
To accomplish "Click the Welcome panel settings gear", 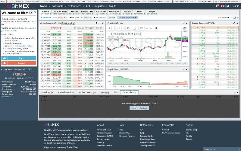I will pos(35,12).
